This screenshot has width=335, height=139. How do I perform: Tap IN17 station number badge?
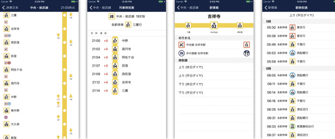pyautogui.click(x=247, y=53)
